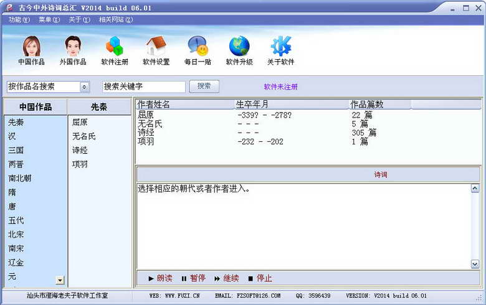Open the 中国作品 toolbar icon
This screenshot has height=305, width=486.
click(31, 50)
